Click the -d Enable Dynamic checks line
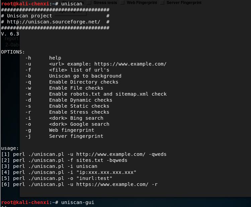251x207 pixels. pyautogui.click(x=69, y=100)
